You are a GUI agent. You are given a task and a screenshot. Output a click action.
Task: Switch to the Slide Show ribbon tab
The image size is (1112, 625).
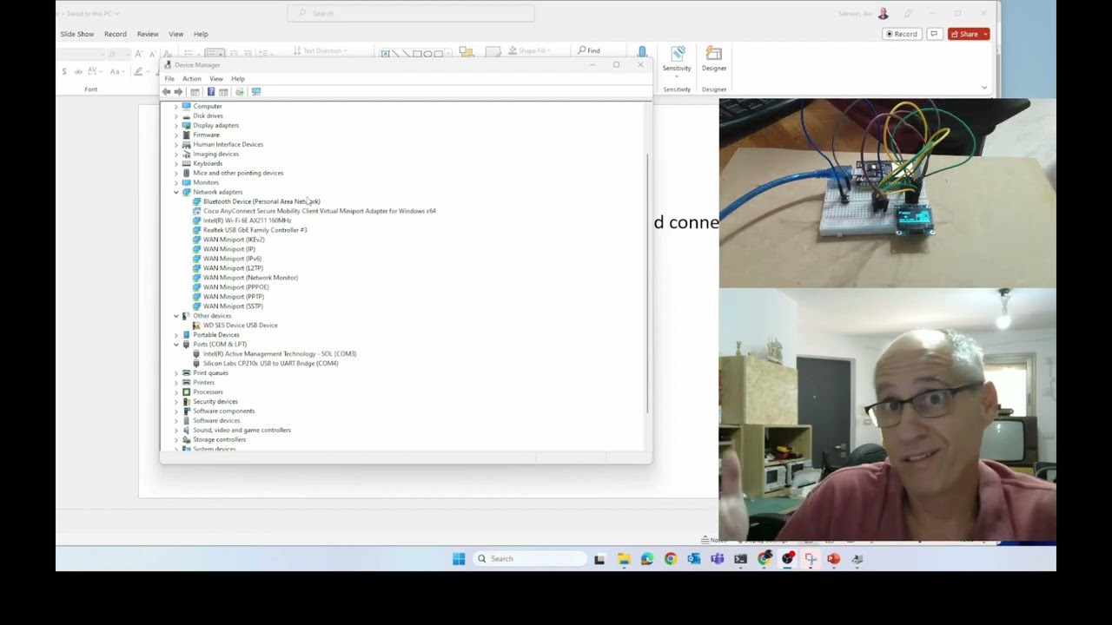click(77, 34)
